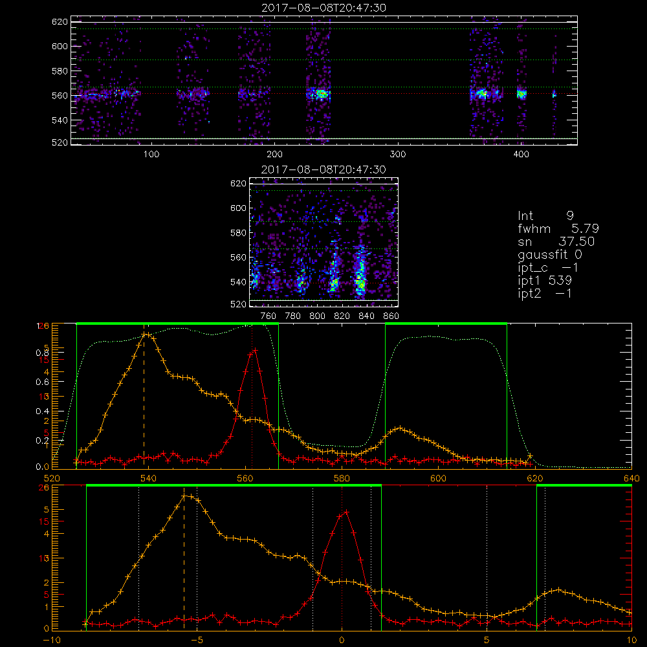Click y-axis label 620 of the top spectrogram
Screen dimensions: 647x647
[60, 22]
